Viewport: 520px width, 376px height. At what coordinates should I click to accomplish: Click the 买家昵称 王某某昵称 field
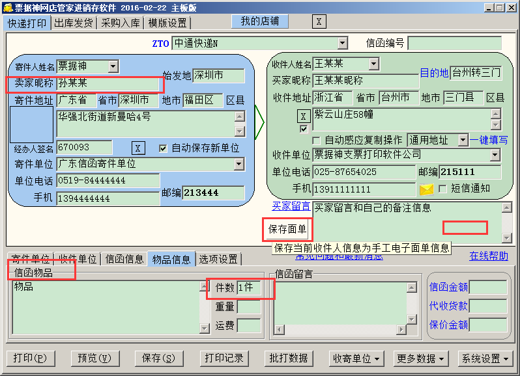(x=366, y=81)
